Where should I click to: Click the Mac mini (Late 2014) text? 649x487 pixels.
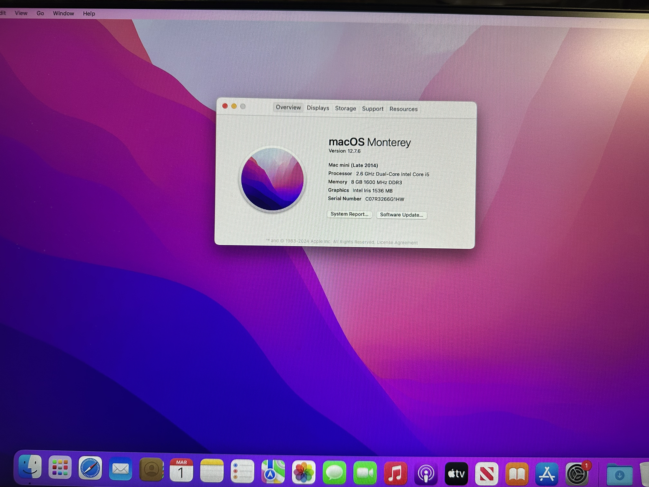pos(353,165)
